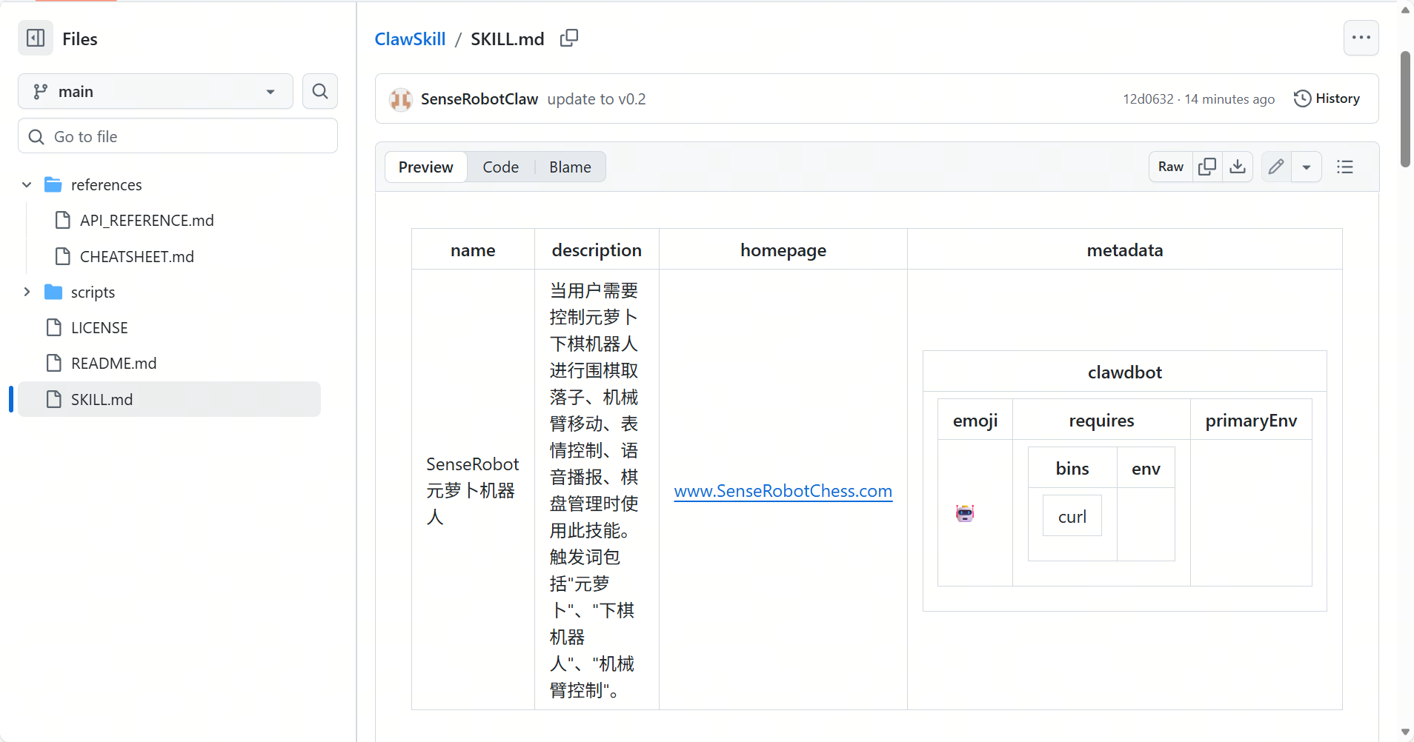Focus the Go to file input
Screen dimensions: 1414x742
click(178, 136)
